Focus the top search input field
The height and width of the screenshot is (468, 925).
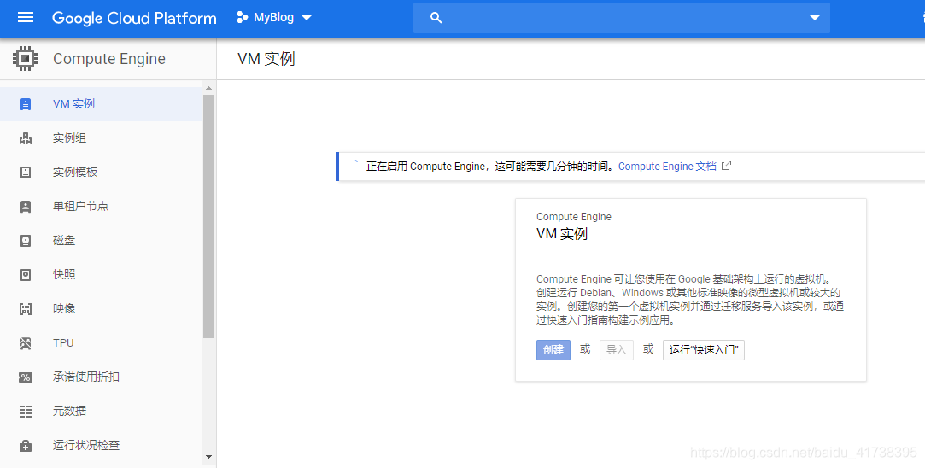[622, 18]
